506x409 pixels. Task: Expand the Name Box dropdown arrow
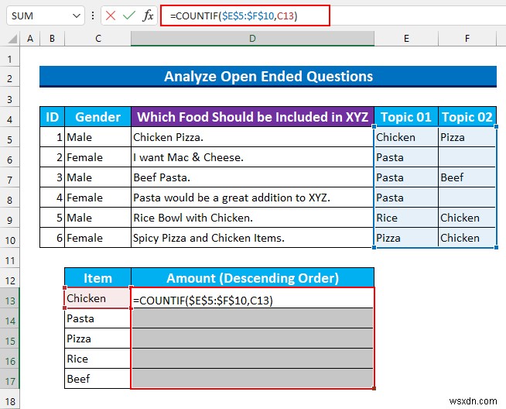(x=77, y=15)
